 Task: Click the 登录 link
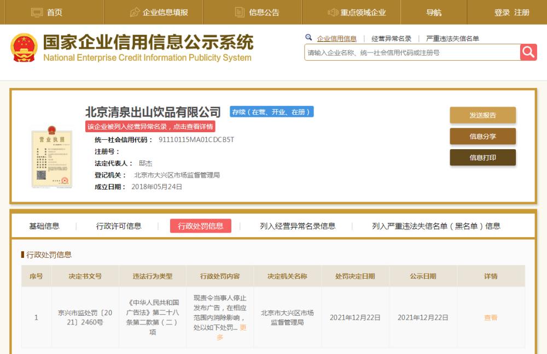click(502, 13)
